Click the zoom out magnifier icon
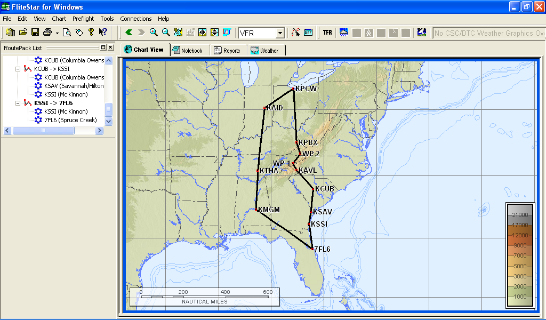 coord(166,33)
